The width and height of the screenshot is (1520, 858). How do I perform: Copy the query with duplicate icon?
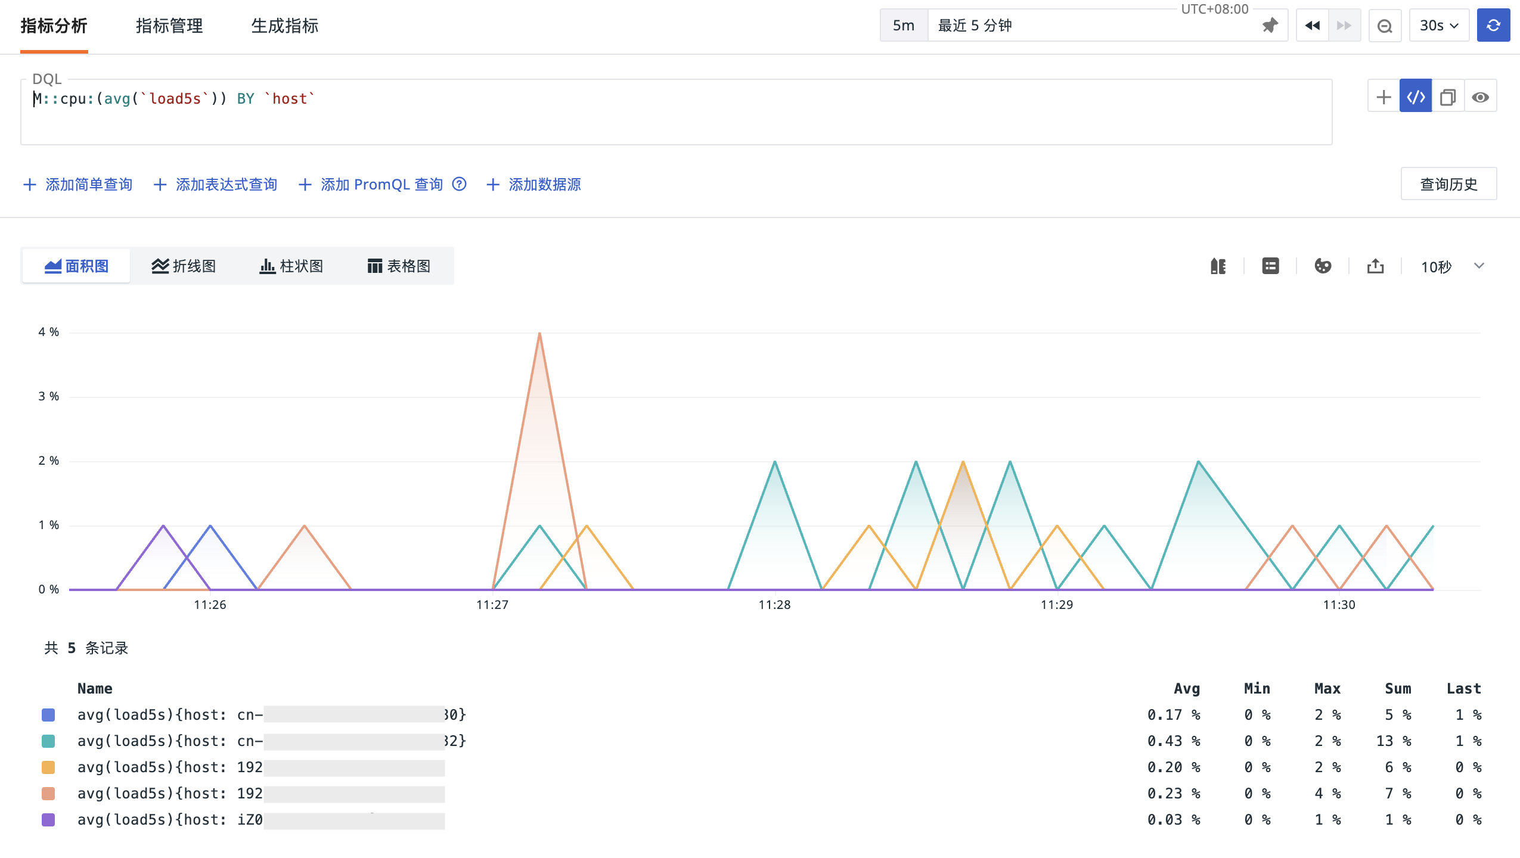(x=1448, y=97)
